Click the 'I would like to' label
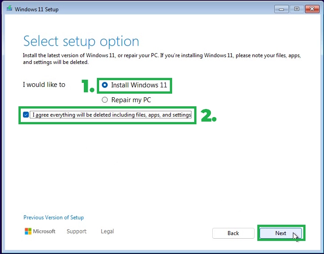This screenshot has width=324, height=254. [44, 85]
